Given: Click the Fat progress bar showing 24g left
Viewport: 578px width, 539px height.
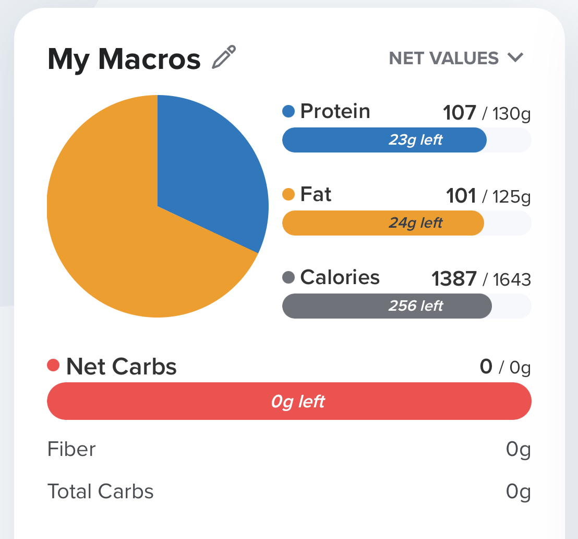Looking at the screenshot, I should [383, 223].
